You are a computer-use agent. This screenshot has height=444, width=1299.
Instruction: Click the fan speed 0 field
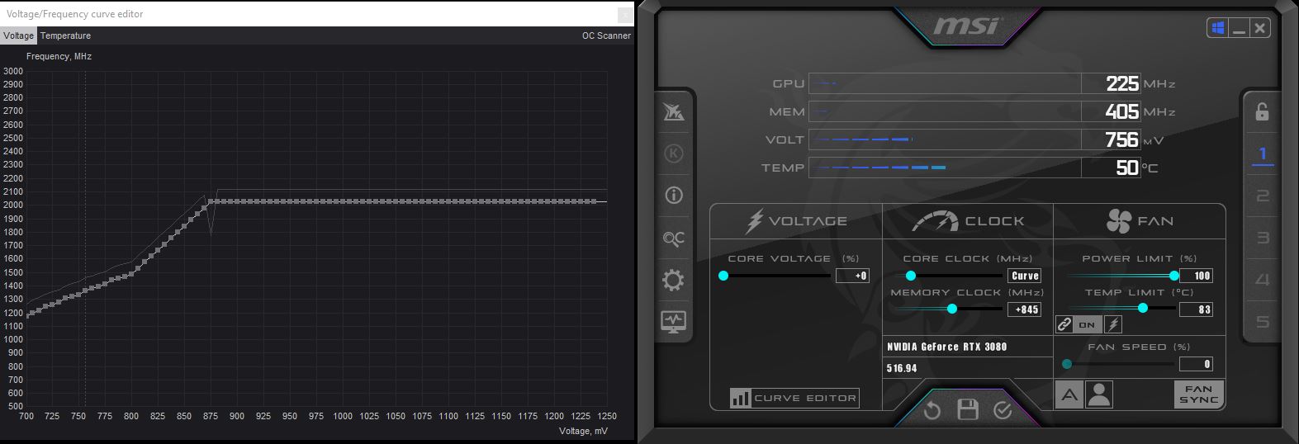point(1196,364)
